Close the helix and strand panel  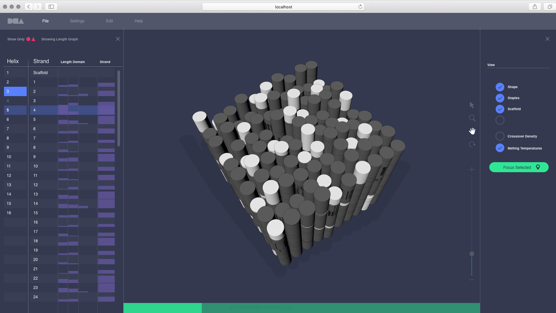click(118, 39)
